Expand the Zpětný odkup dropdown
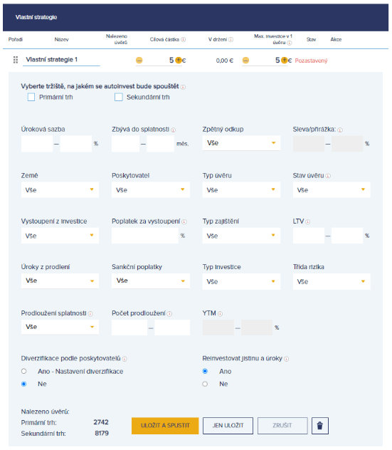 point(241,143)
